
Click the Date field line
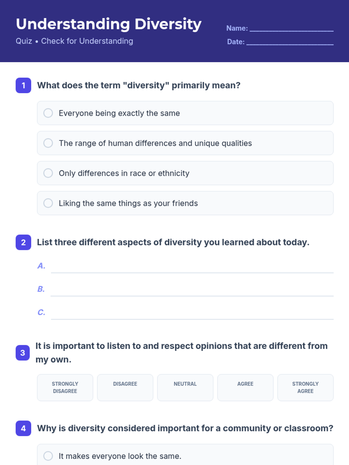(x=290, y=42)
